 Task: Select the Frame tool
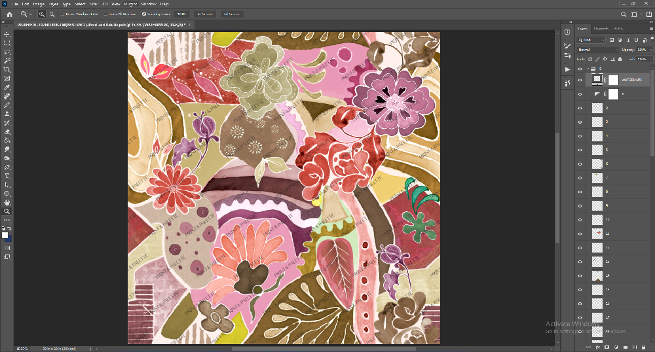click(7, 79)
